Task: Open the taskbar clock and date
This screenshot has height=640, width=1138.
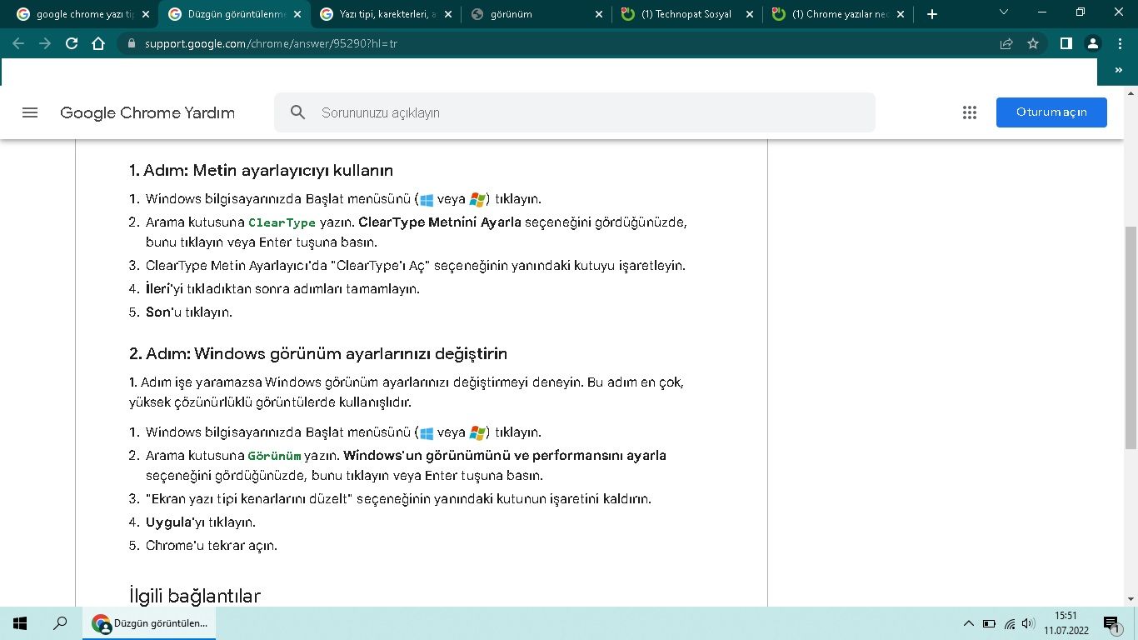Action: [x=1066, y=623]
